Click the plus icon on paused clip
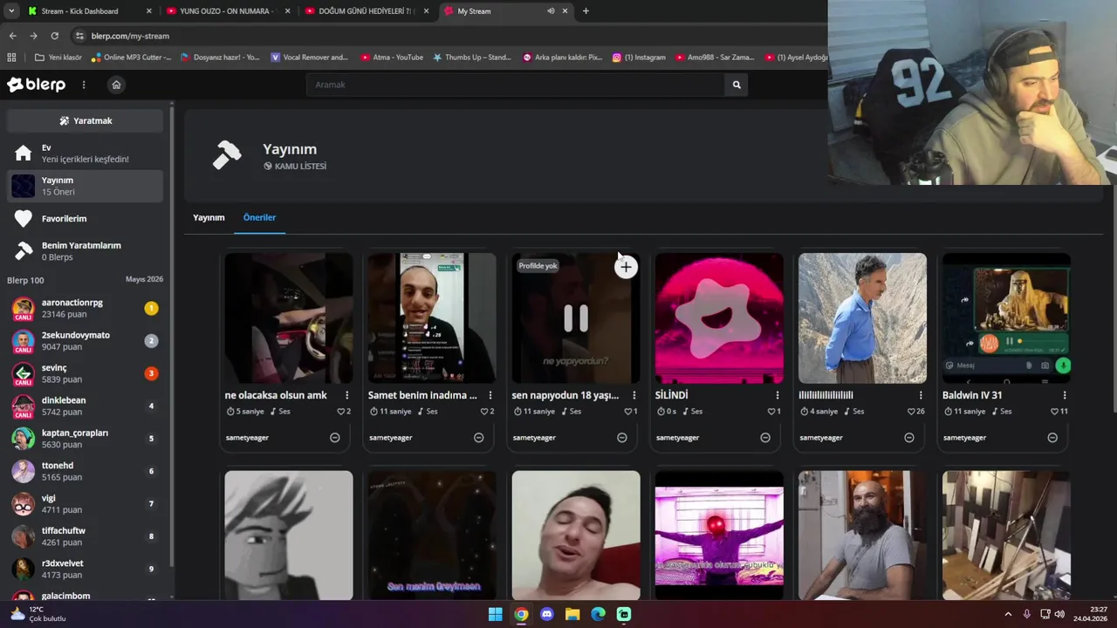This screenshot has width=1117, height=628. click(626, 267)
